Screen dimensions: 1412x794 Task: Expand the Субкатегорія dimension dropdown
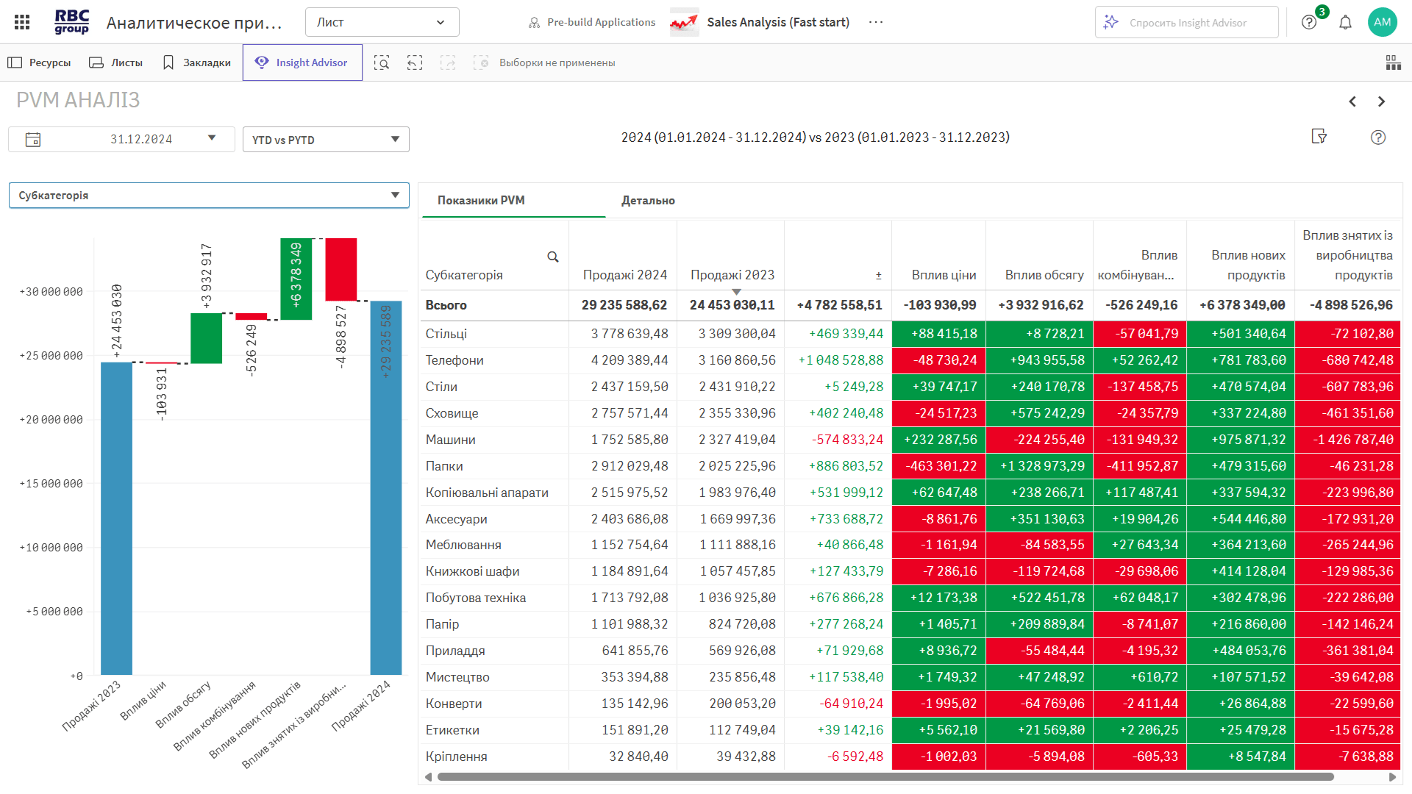click(x=209, y=196)
